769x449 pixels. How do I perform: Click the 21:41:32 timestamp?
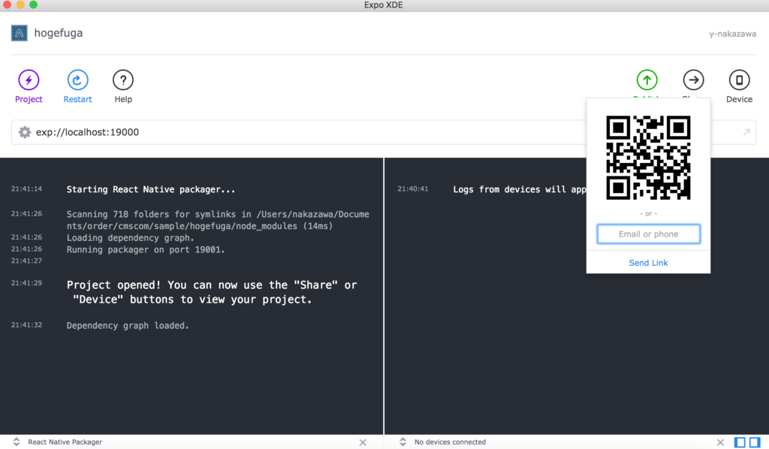pos(26,325)
